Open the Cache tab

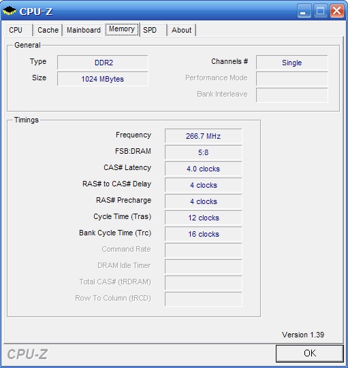48,30
